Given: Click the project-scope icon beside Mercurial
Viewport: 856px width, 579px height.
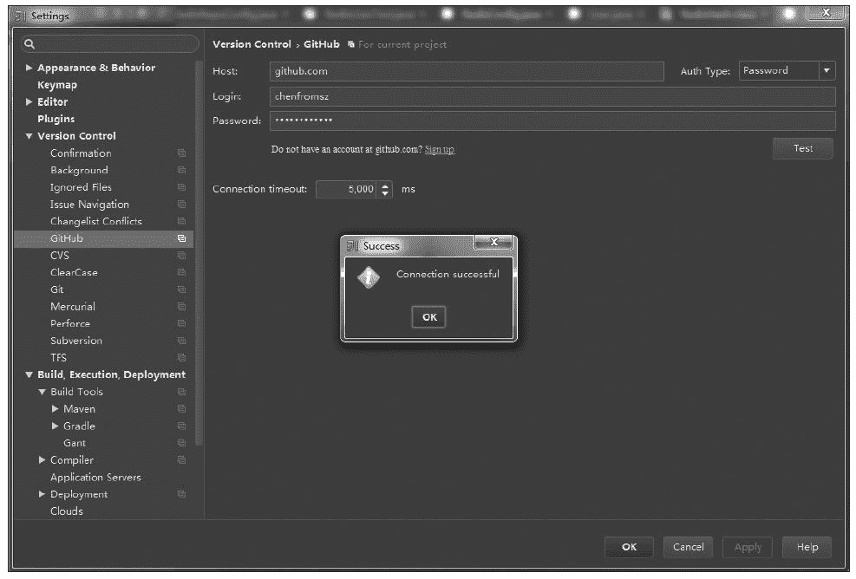Looking at the screenshot, I should [181, 307].
